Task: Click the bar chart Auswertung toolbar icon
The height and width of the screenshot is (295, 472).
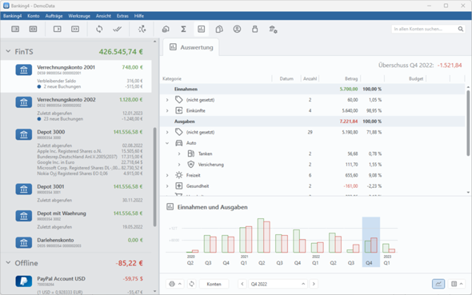Action: click(201, 29)
